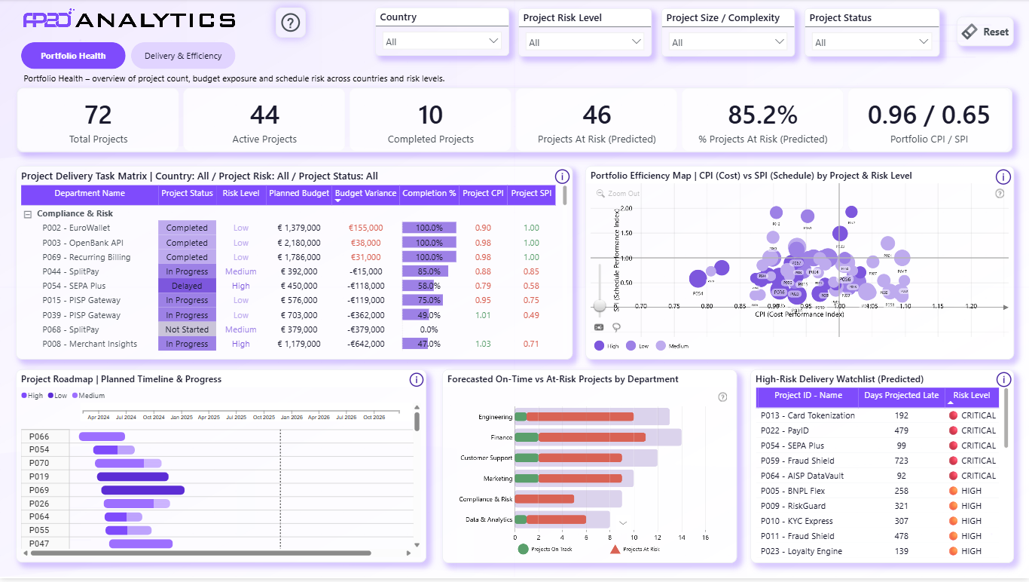This screenshot has width=1029, height=582.
Task: Collapse the Compliance & Risk group in the matrix
Action: (x=27, y=213)
